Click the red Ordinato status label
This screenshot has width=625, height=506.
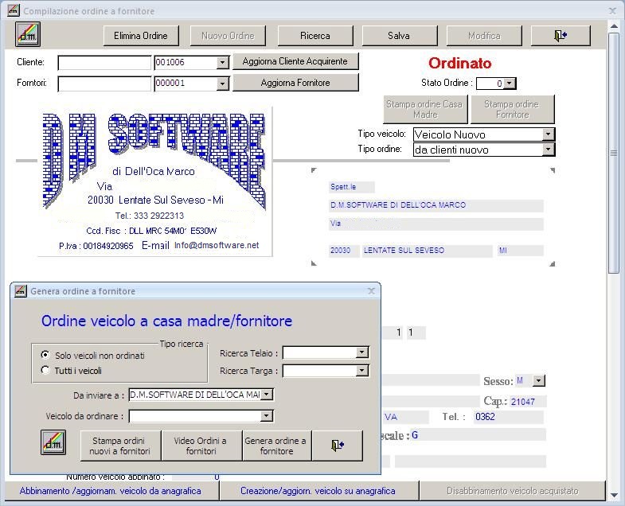coord(460,63)
